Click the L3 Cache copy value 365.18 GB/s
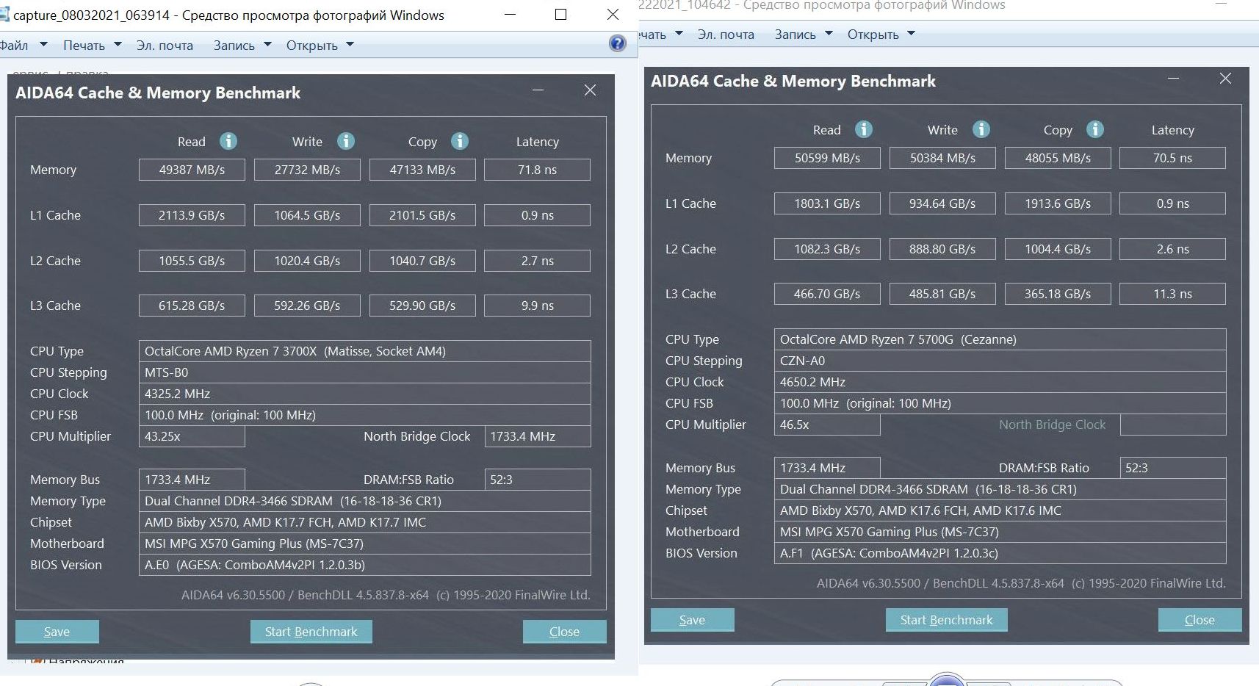The width and height of the screenshot is (1259, 686). coord(1058,294)
